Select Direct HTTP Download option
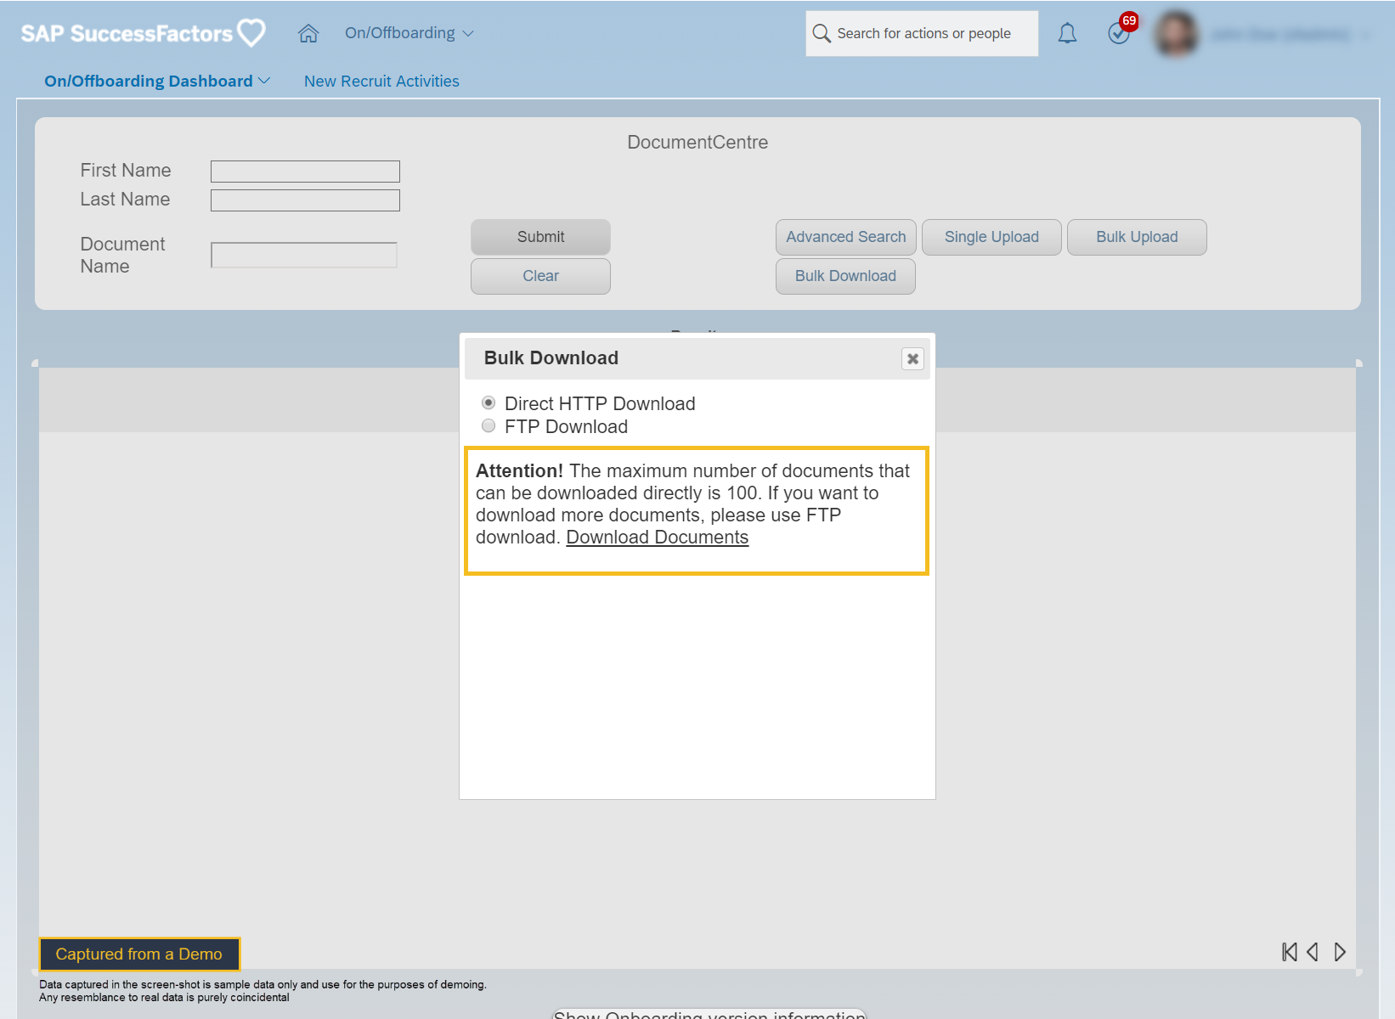 coord(489,403)
